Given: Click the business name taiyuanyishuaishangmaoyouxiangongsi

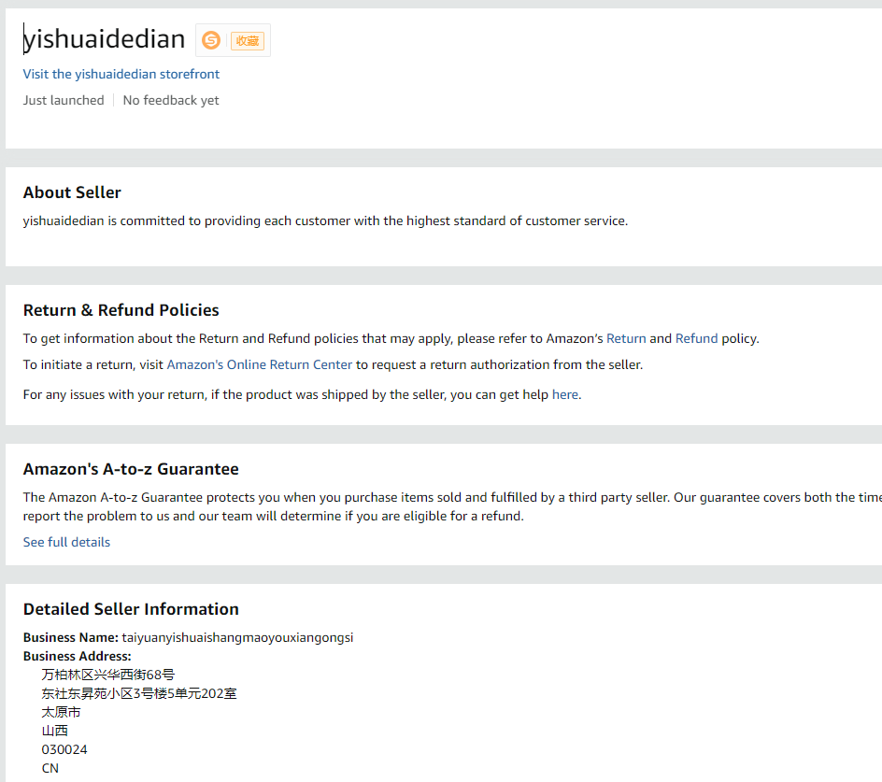Looking at the screenshot, I should coord(237,637).
